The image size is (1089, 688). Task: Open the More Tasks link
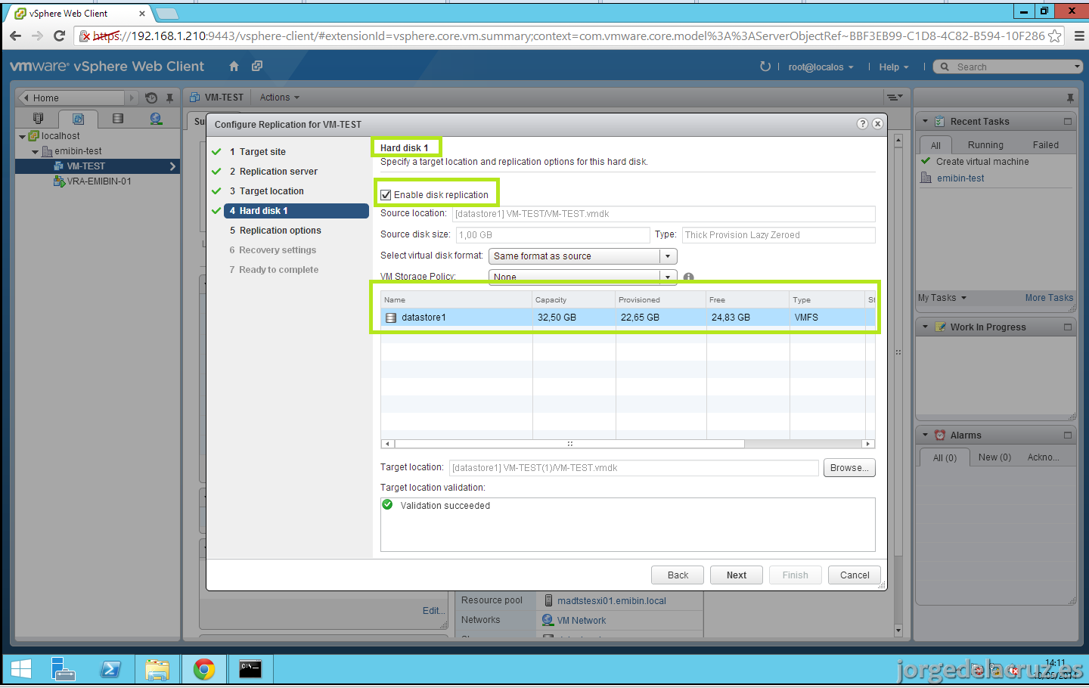pyautogui.click(x=1049, y=298)
